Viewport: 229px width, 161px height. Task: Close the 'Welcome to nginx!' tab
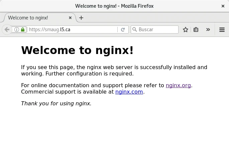[x=70, y=18]
